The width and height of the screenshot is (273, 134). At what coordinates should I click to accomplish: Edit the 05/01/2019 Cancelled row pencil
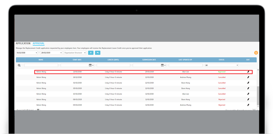248,88
